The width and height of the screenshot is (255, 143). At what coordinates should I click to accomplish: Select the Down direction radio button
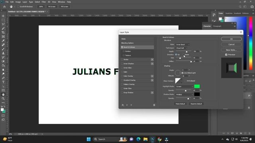tap(183, 55)
